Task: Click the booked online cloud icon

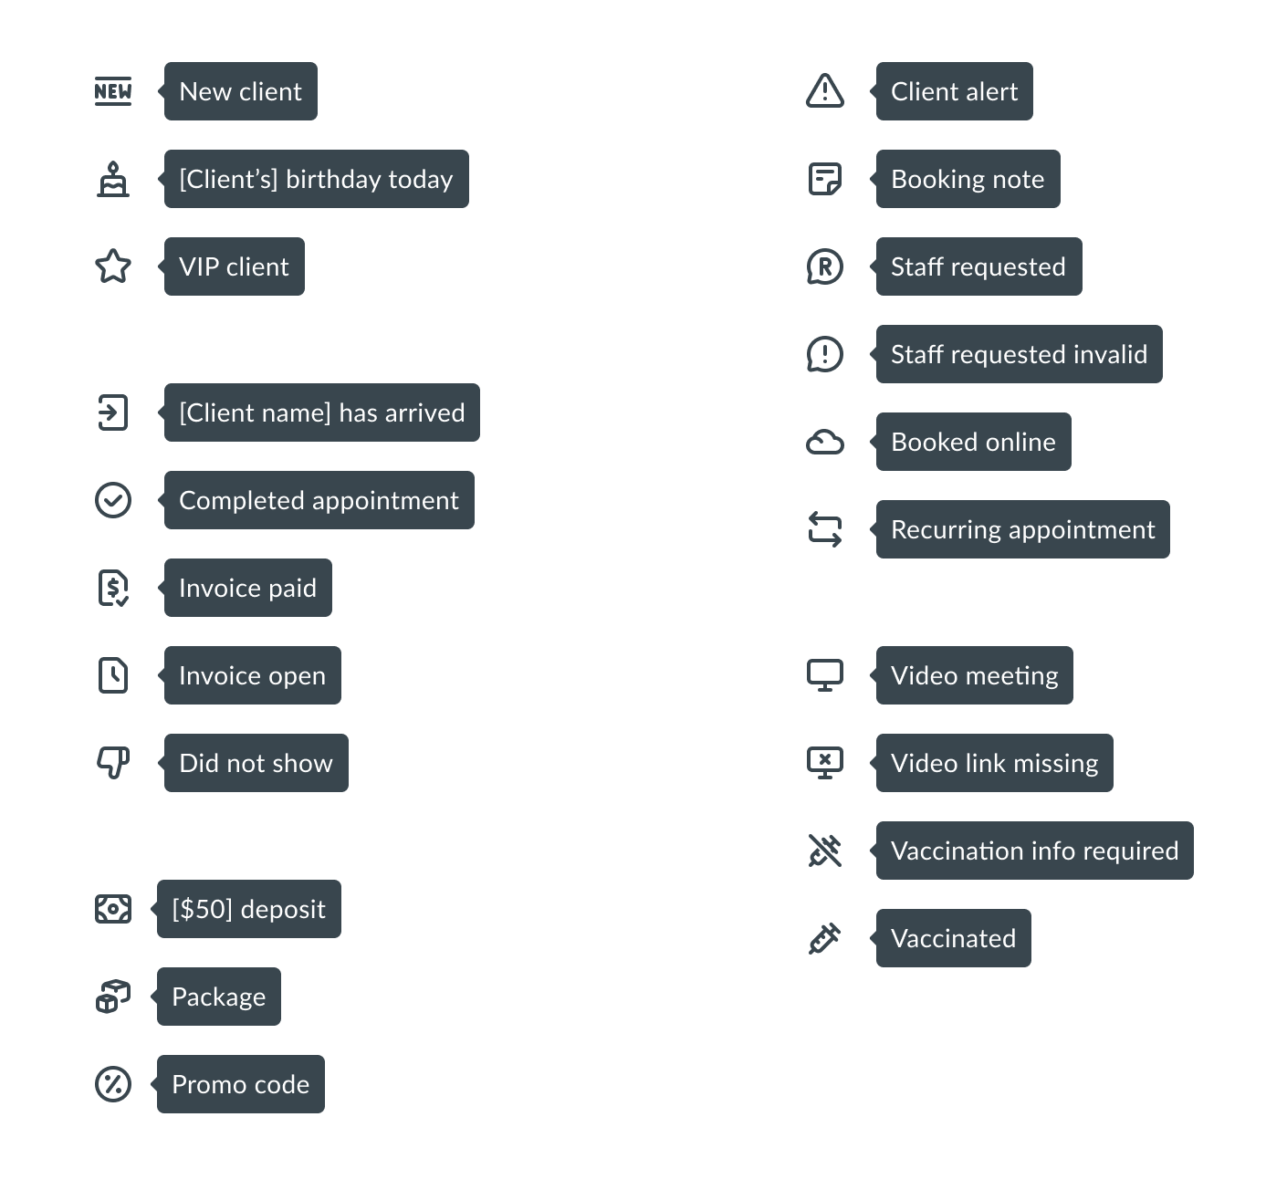Action: (x=824, y=443)
